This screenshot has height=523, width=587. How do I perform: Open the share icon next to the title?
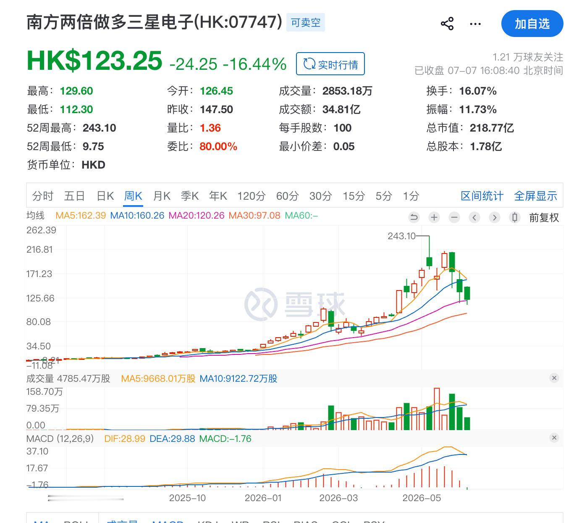click(x=447, y=24)
